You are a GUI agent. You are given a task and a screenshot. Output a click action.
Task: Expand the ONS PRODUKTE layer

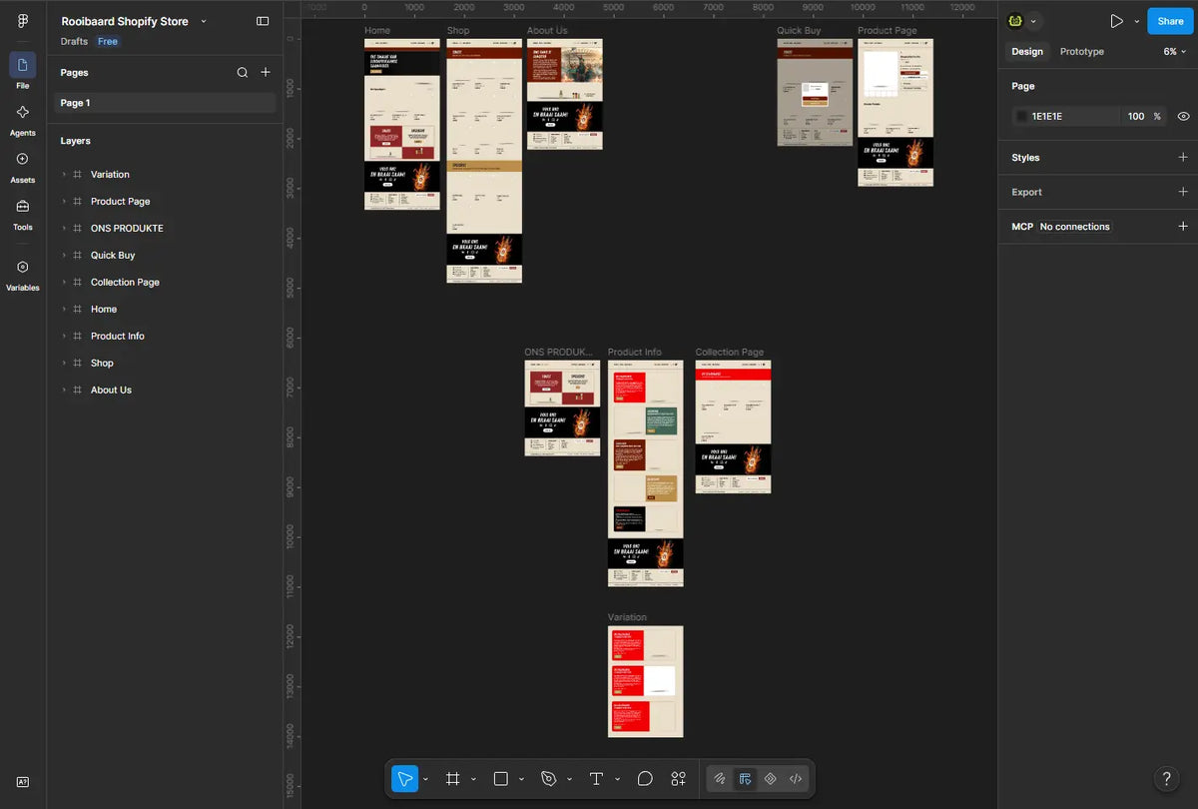pos(64,228)
